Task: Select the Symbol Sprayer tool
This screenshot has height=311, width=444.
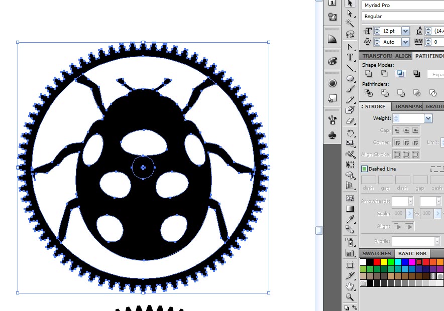Action: 350,242
